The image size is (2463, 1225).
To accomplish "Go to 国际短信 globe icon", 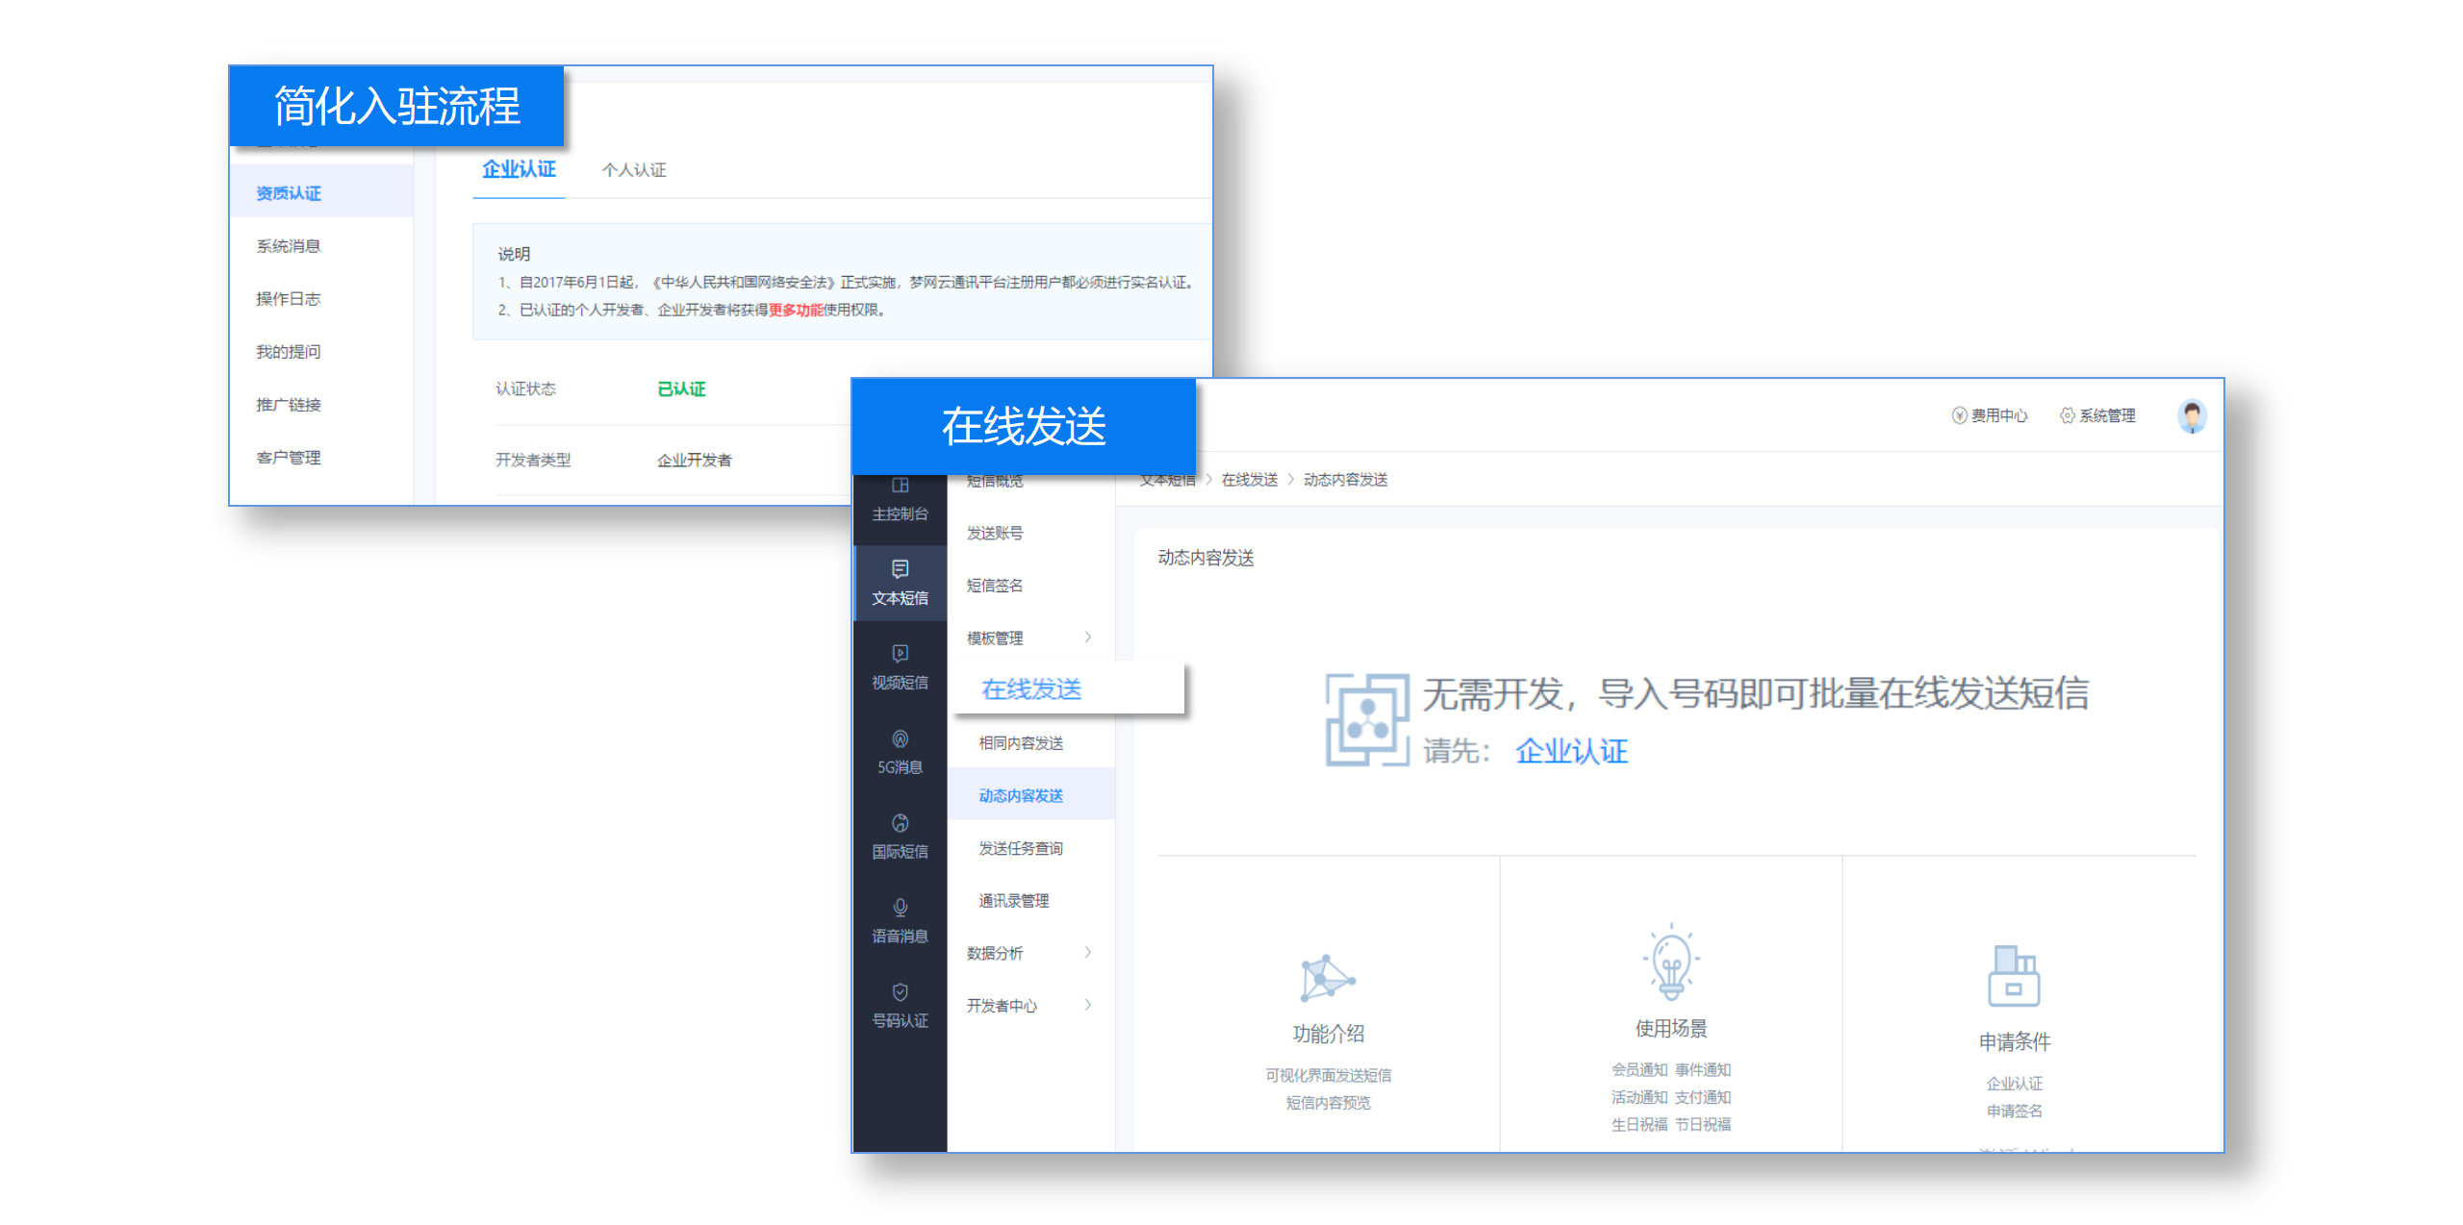I will point(900,823).
